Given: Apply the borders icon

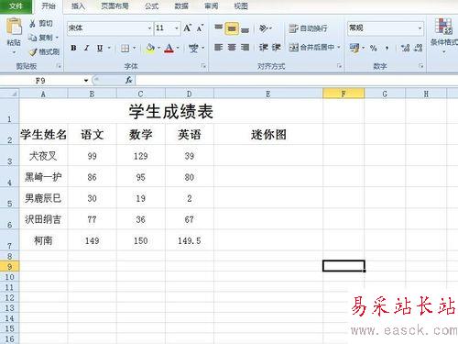Looking at the screenshot, I should (125, 48).
